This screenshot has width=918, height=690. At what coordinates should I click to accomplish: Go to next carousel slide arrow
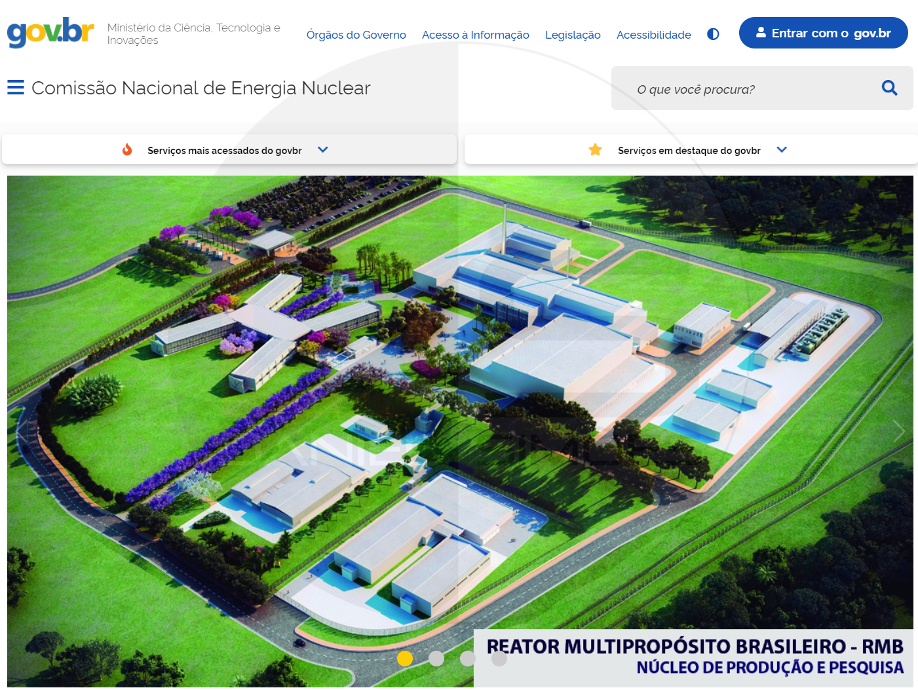coord(899,431)
